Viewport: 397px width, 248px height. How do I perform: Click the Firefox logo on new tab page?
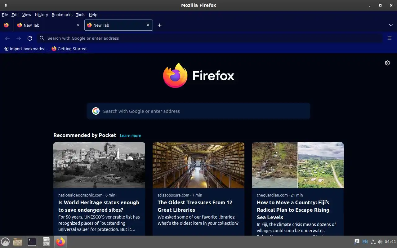pos(198,75)
